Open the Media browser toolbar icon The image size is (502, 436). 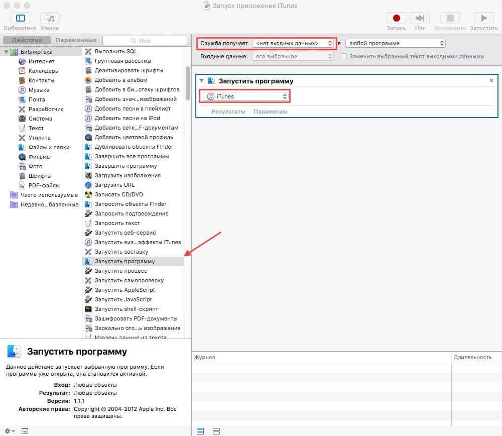pos(50,18)
